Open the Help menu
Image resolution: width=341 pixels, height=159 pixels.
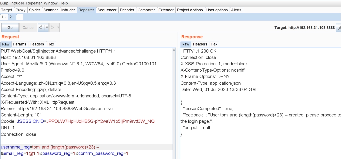(x=63, y=3)
